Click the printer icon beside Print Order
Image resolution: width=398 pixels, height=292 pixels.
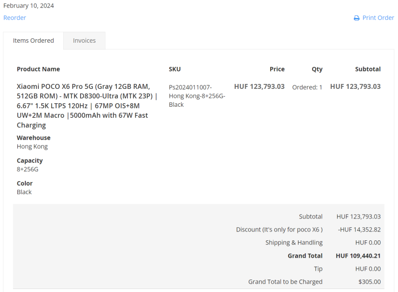[356, 18]
